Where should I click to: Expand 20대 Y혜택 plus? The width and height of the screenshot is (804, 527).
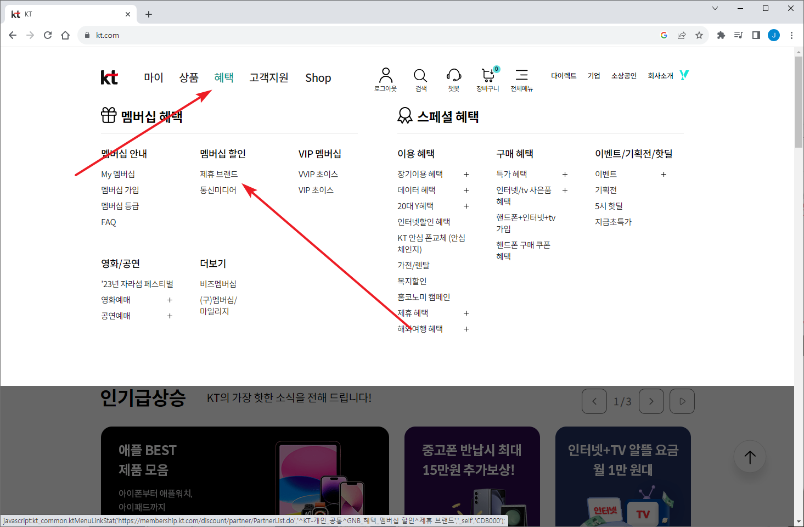(466, 206)
